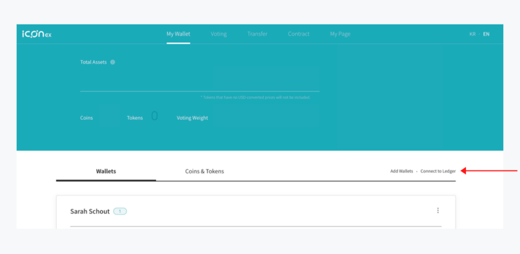Open the Transfer menu
520x254 pixels.
click(257, 34)
